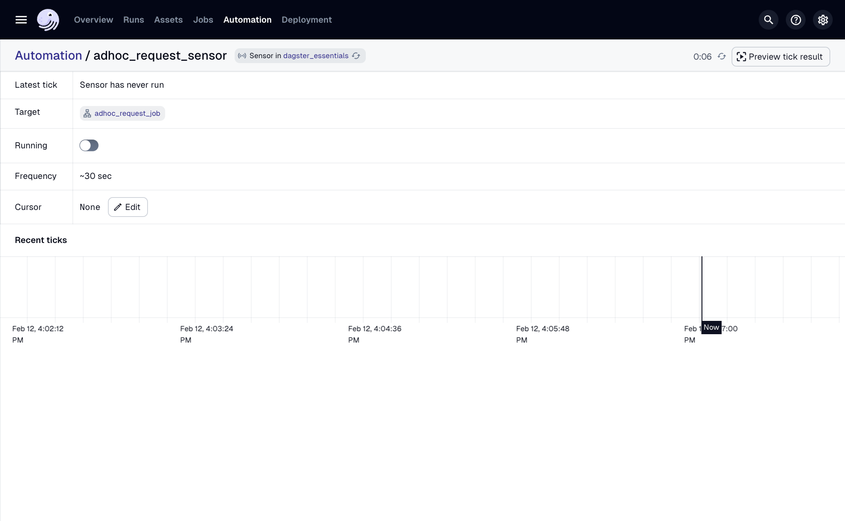Reload code location via icon beside dagster_essentials
This screenshot has width=845, height=521.
pos(356,56)
